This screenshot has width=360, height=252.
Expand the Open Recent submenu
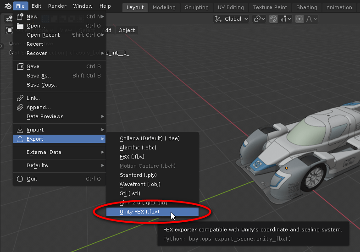(x=60, y=35)
